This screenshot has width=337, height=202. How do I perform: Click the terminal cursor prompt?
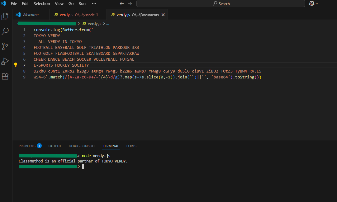[83, 167]
